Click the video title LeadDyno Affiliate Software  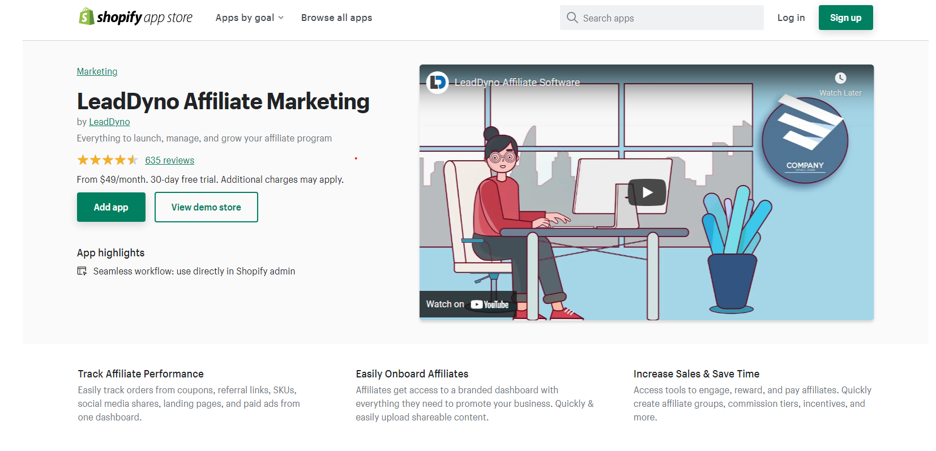coord(517,83)
